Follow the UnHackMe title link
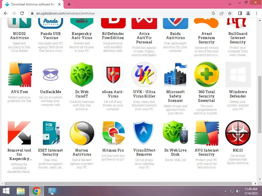The image size is (262, 196). [x=51, y=92]
